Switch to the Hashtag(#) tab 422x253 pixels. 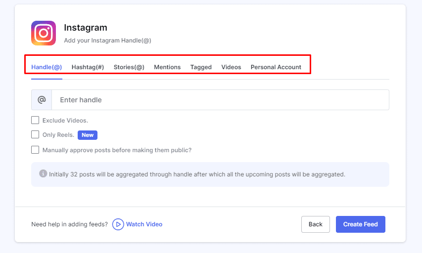(88, 67)
